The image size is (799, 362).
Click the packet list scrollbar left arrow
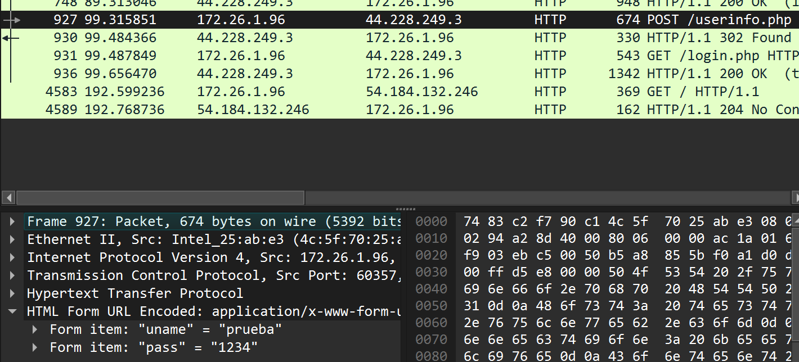pos(8,197)
